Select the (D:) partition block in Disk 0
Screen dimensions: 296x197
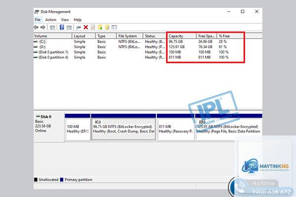click(x=229, y=127)
